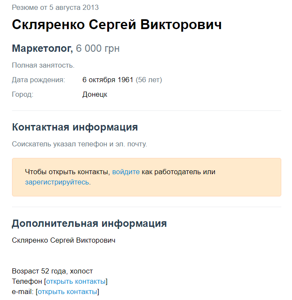
Task: Click the line "Возраст 52 года, холост"
Action: click(52, 271)
